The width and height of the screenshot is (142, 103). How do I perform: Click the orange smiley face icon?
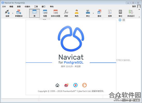84,85
